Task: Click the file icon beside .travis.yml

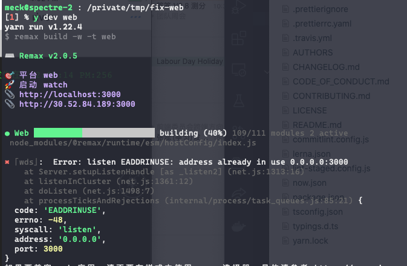Action: click(x=285, y=39)
